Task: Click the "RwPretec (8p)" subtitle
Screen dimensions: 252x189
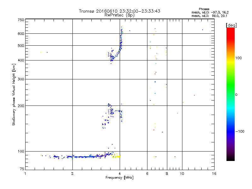Action: (x=119, y=15)
